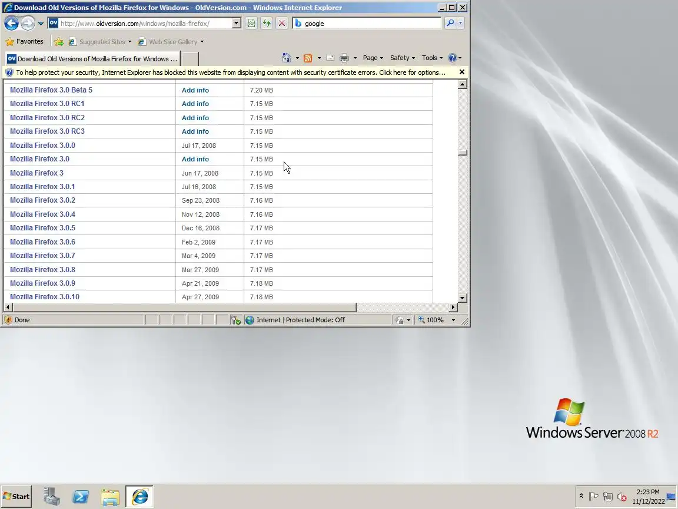The width and height of the screenshot is (678, 509).
Task: Click the security information bar message
Action: pyautogui.click(x=231, y=72)
